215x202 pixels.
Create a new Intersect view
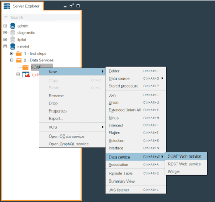136,125
